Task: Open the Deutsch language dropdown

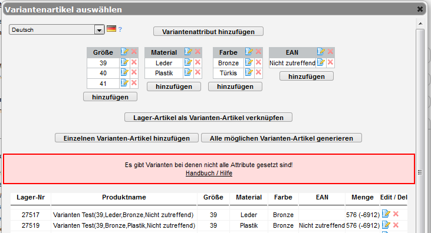Action: [57, 29]
